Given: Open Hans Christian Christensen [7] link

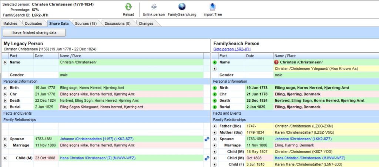Looking at the screenshot, I should click(x=98, y=158).
